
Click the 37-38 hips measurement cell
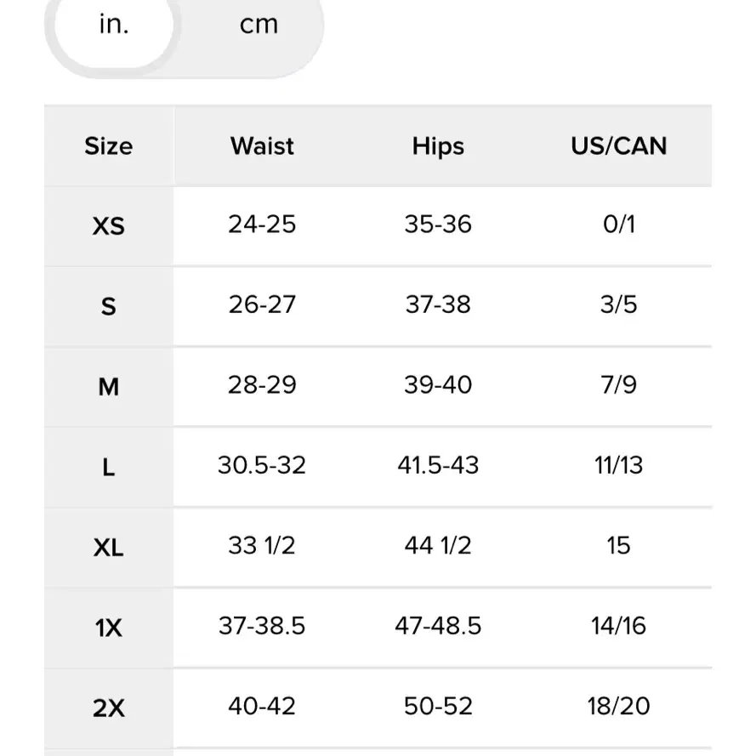[x=438, y=304]
